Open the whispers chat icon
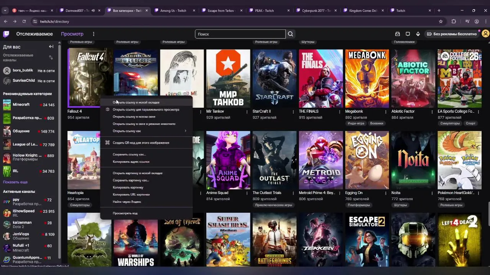Viewport: 490px width, 275px height. coord(408,34)
